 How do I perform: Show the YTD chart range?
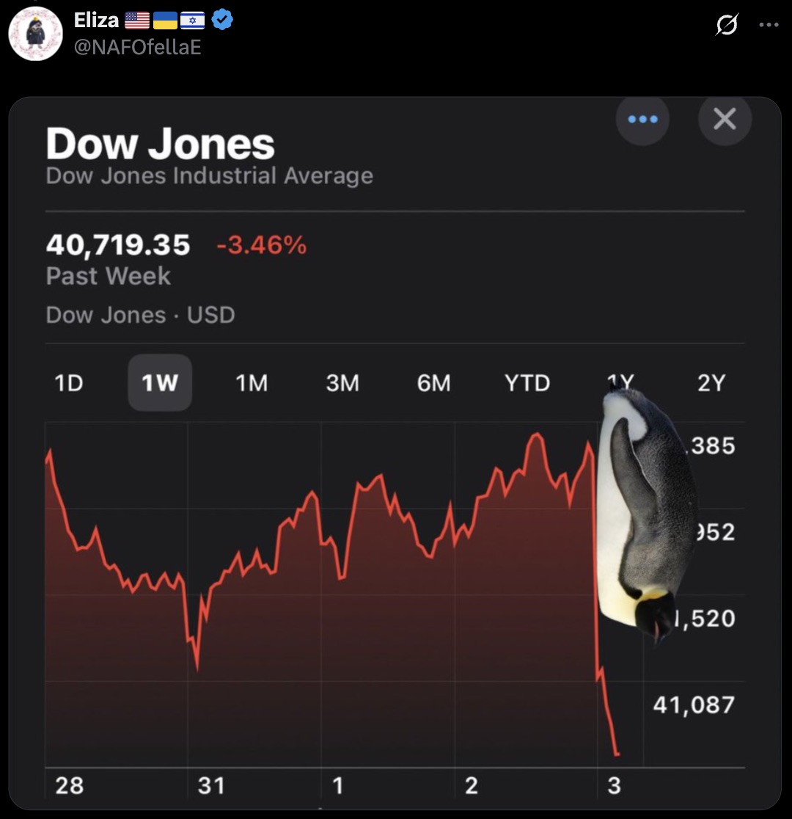527,383
